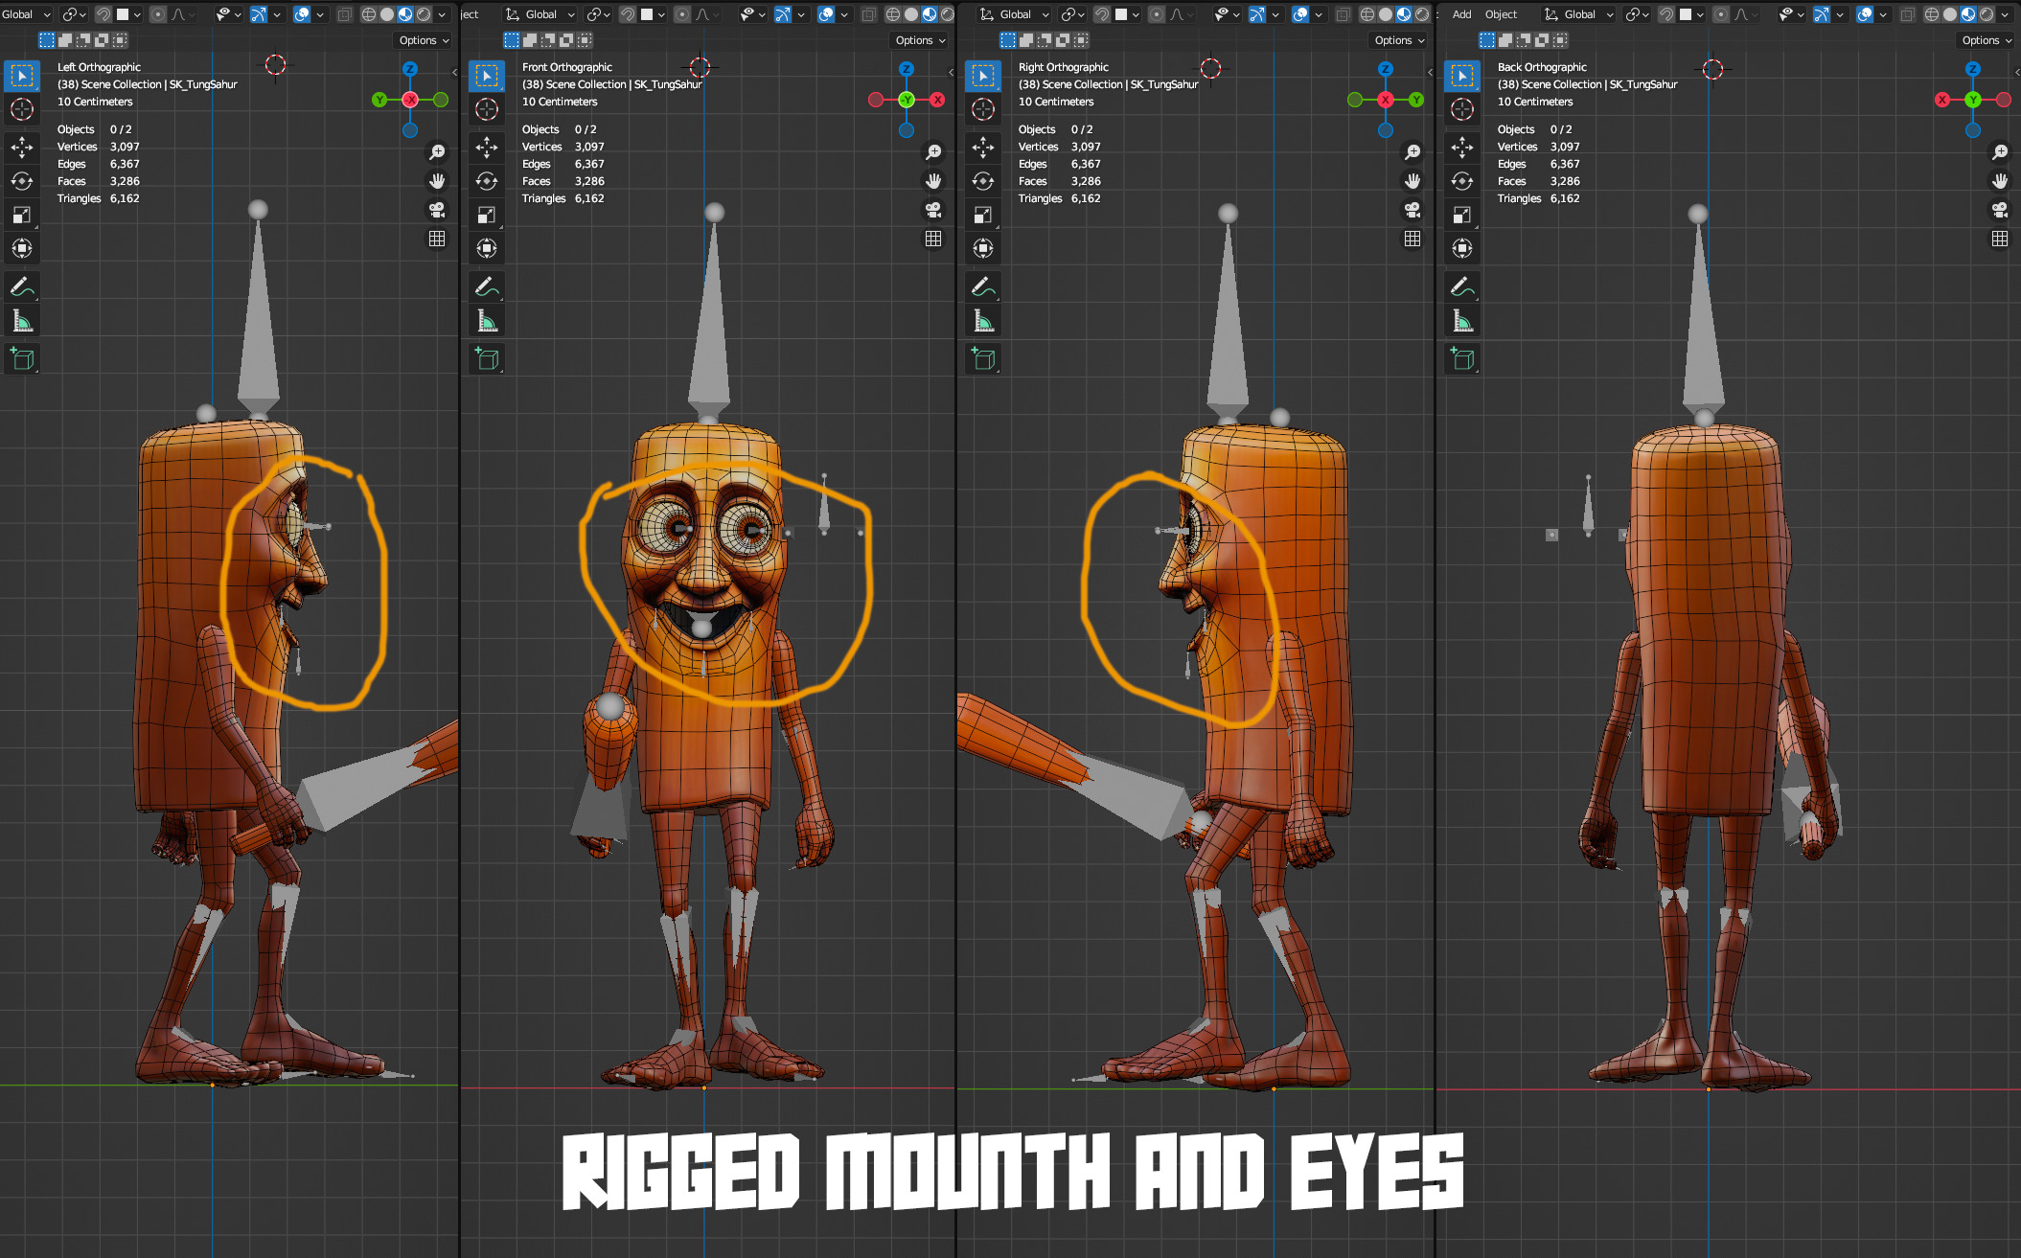Image resolution: width=2021 pixels, height=1258 pixels.
Task: Click red X axis labeled on Back Orthographic gizmo
Action: pyautogui.click(x=1942, y=100)
